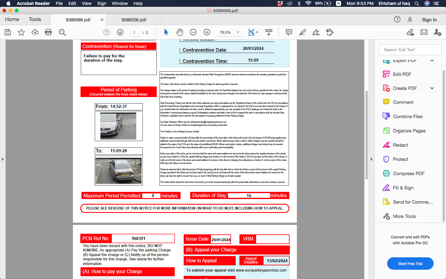The width and height of the screenshot is (446, 279).
Task: Open the sign document pen icon
Action: (x=316, y=32)
